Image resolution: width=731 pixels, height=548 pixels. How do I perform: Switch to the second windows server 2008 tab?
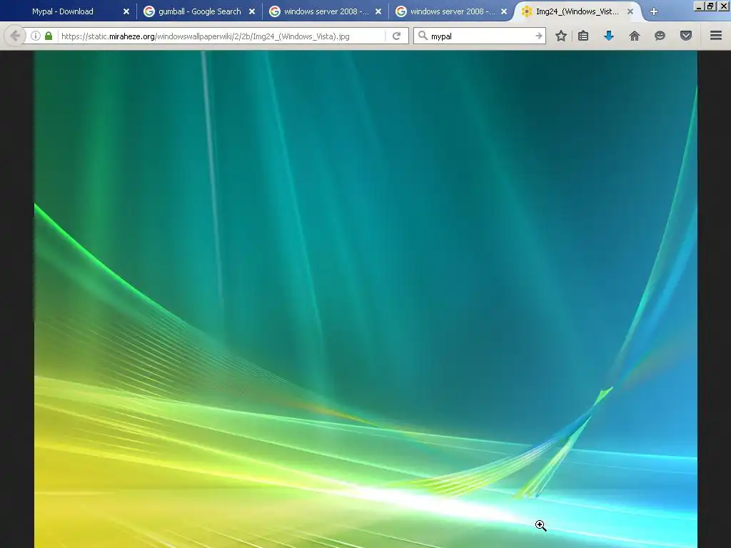452,11
